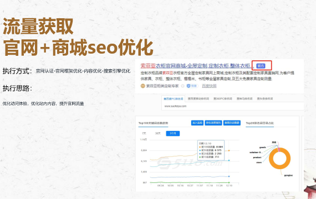Click the Top100关键词总数趋势 panel heading

pyautogui.click(x=153, y=123)
